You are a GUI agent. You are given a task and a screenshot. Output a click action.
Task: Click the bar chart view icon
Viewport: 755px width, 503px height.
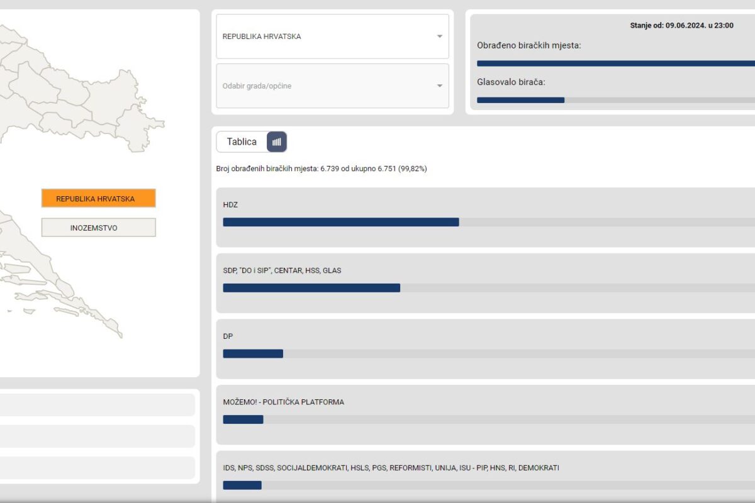point(277,142)
